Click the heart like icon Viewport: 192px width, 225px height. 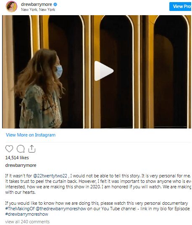tap(9, 149)
